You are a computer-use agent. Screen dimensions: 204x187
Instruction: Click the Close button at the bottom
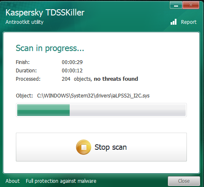tap(184, 181)
